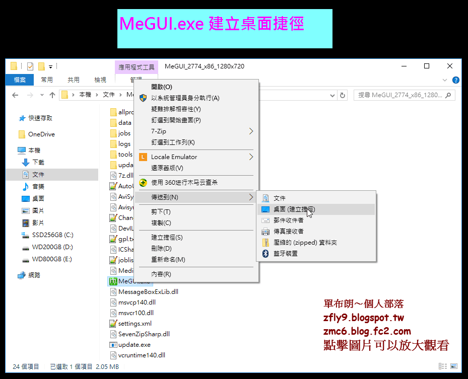
Task: Click the new folder icon in quick access toolbar
Action: tap(41, 66)
